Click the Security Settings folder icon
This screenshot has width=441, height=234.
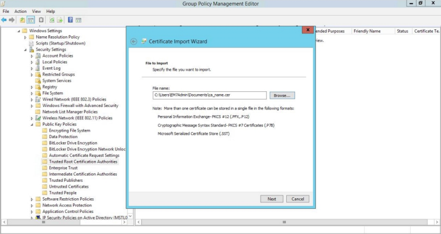[31, 50]
